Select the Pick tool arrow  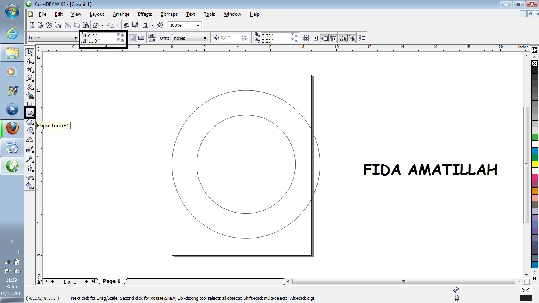30,52
